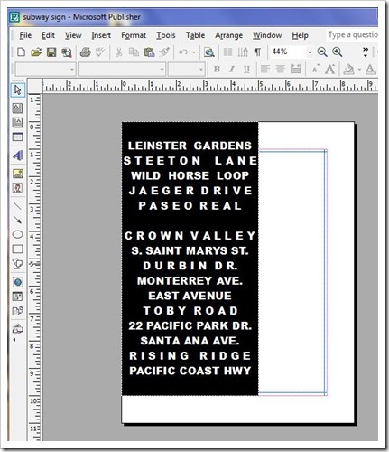Open the Arrange menu

coord(228,35)
